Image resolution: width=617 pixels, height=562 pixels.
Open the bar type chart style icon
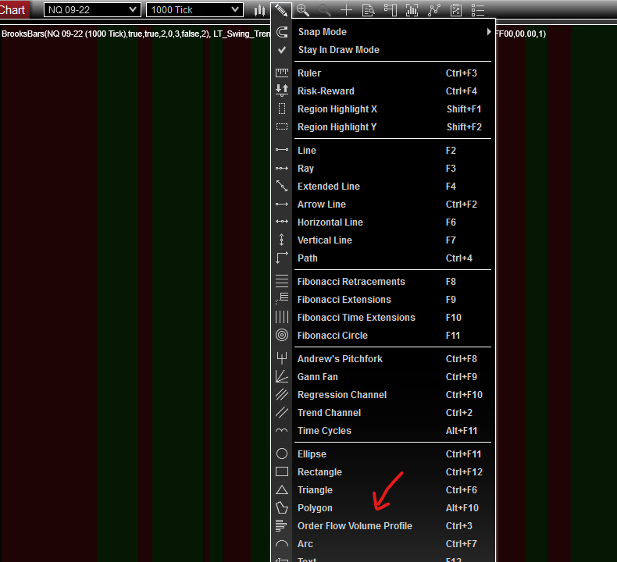pos(259,10)
